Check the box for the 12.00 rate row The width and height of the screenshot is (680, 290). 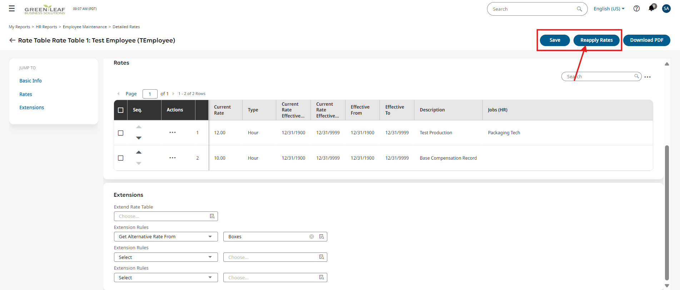[x=121, y=133]
